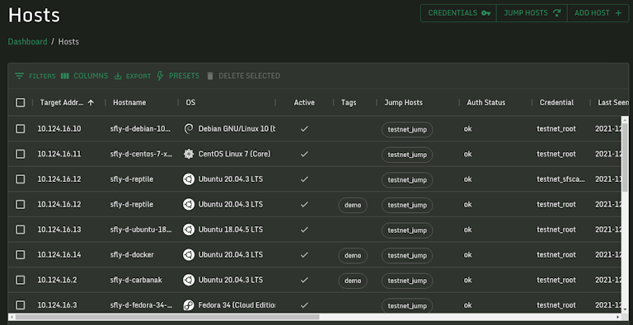The width and height of the screenshot is (633, 325).
Task: Click Debian GNU/Linux 10 OS text
Action: 237,128
